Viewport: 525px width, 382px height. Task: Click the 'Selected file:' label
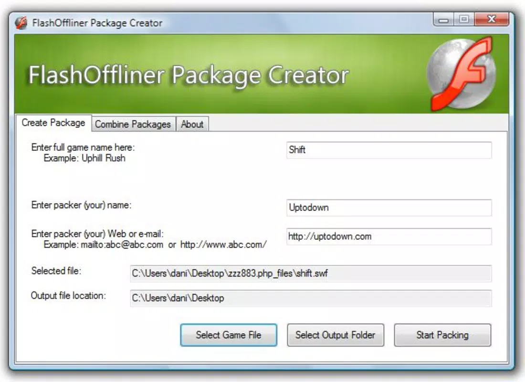56,271
